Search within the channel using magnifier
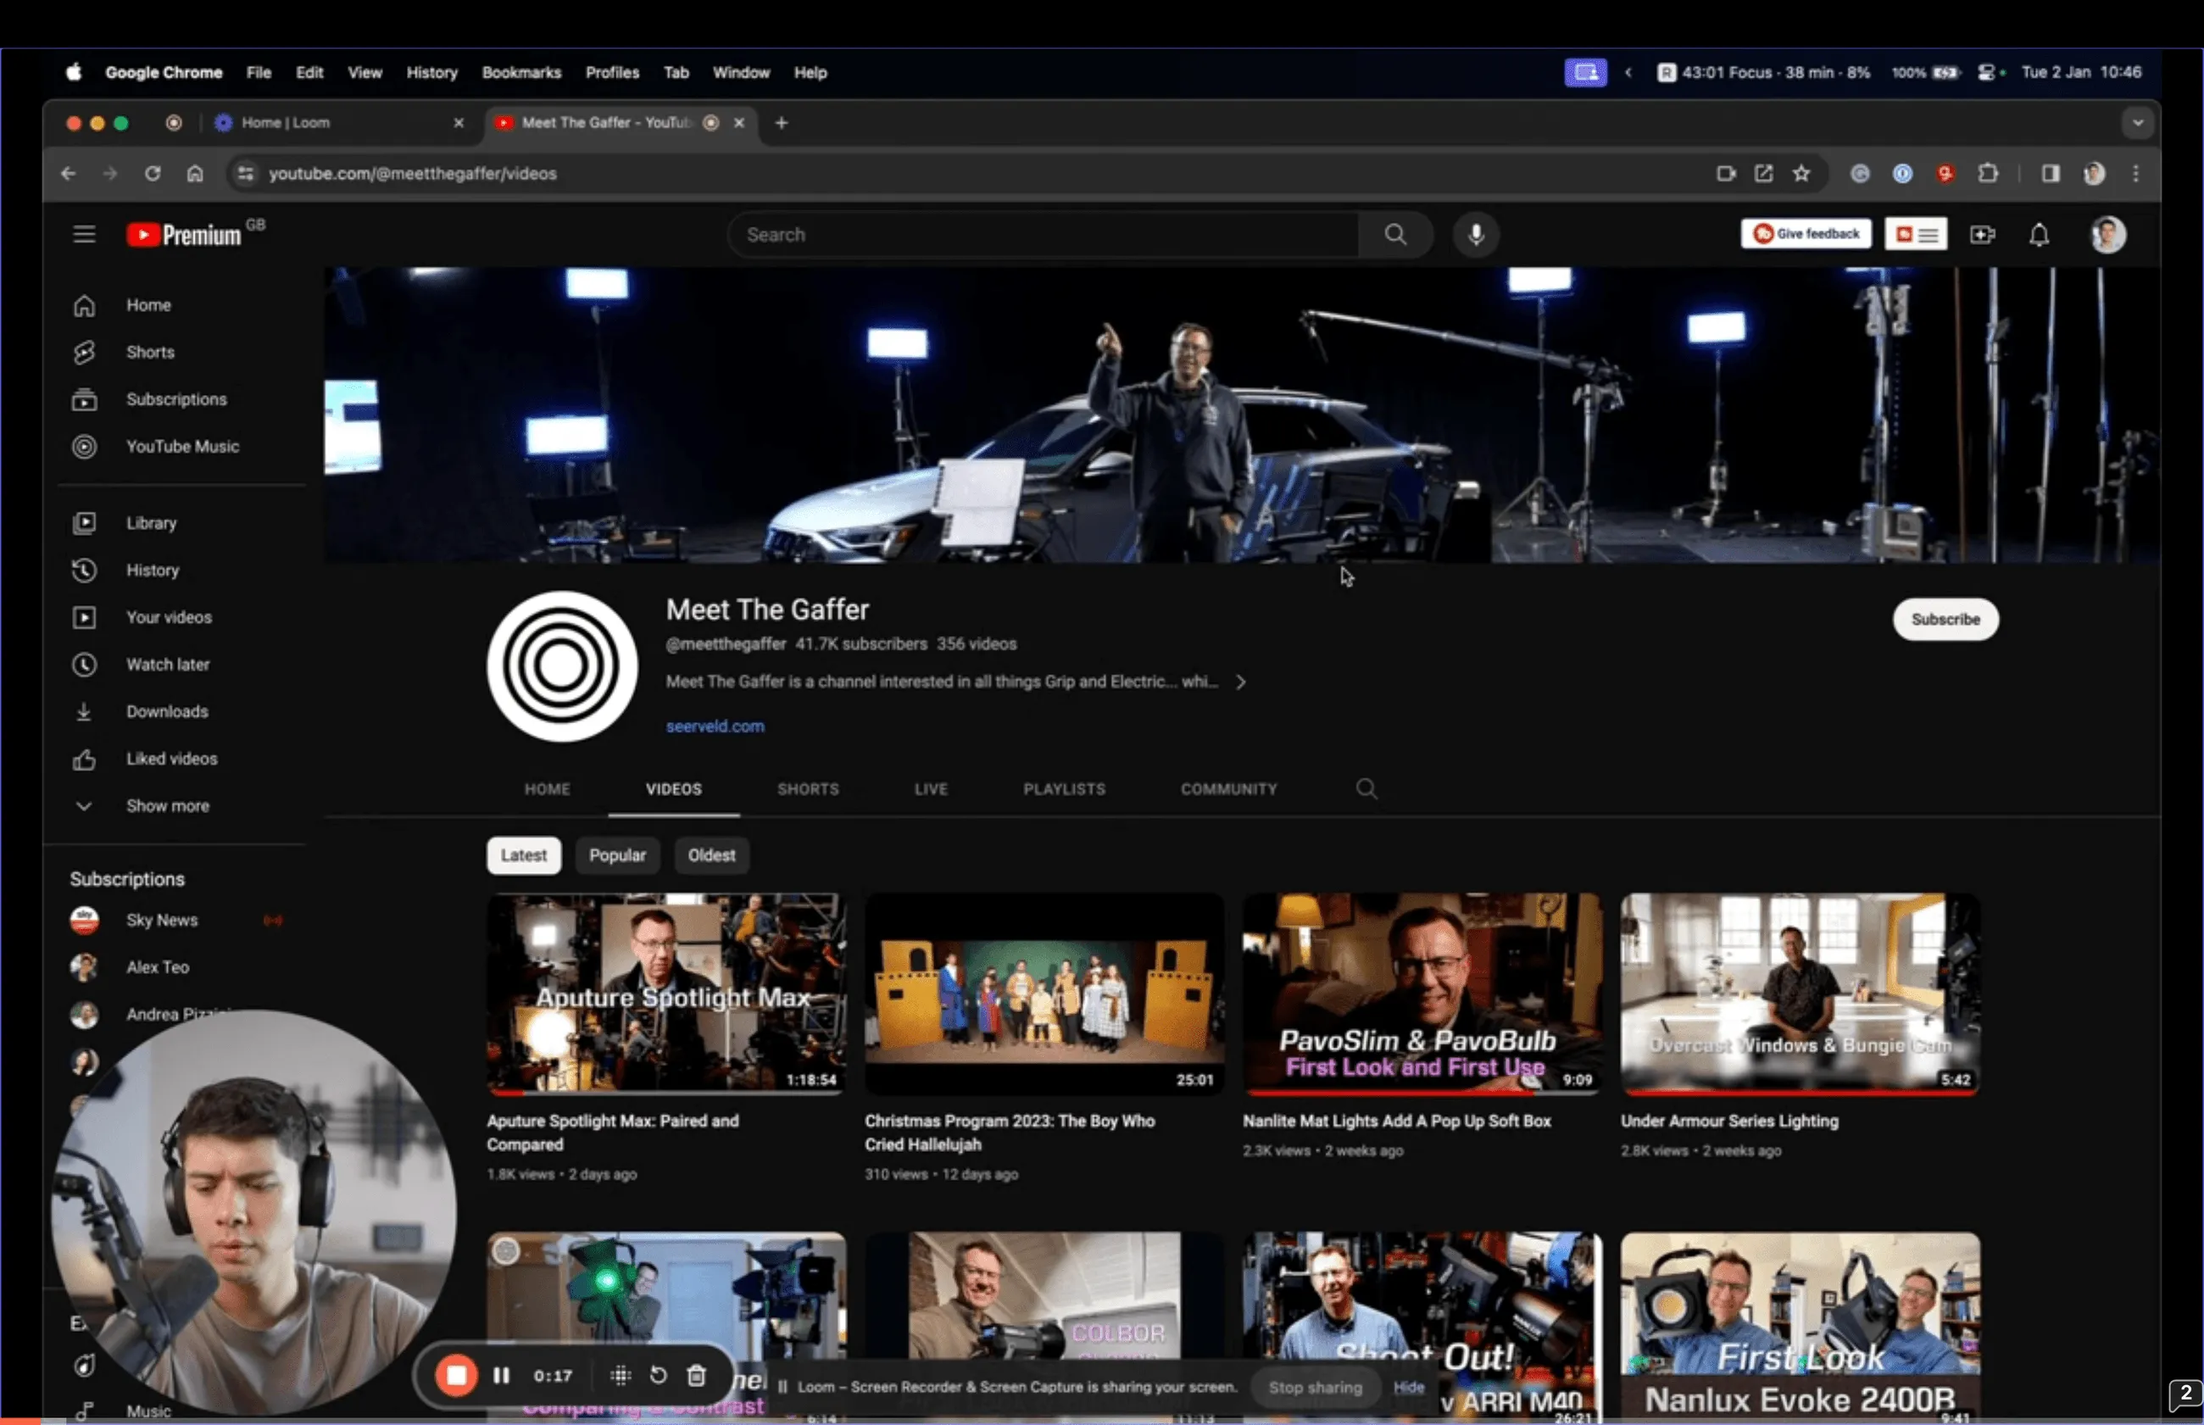This screenshot has height=1425, width=2204. pyautogui.click(x=1366, y=789)
